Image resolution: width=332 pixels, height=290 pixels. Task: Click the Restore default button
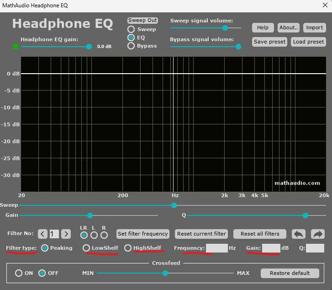(290, 273)
